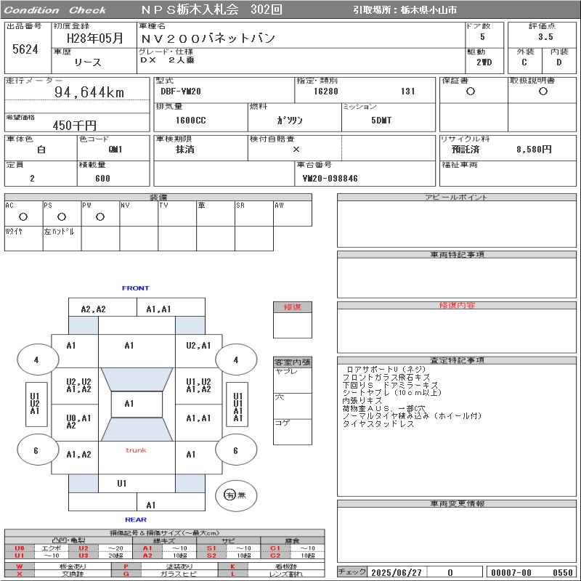Select desired price 450千円
The width and height of the screenshot is (581, 581).
tap(75, 125)
